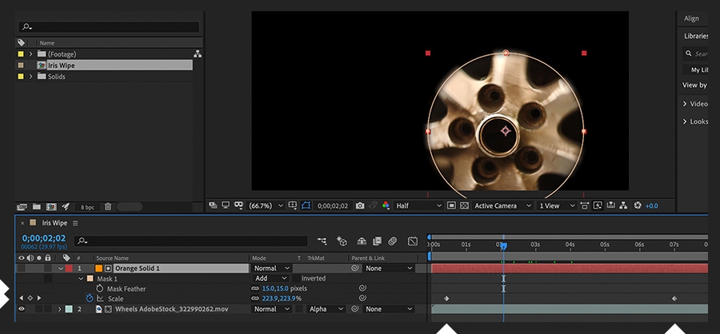
Task: Toggle the Scale constrain proportions link
Action: tap(255, 298)
